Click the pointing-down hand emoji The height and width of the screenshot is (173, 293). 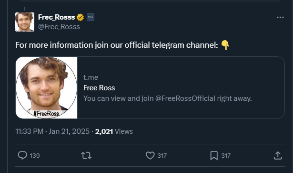pos(225,45)
